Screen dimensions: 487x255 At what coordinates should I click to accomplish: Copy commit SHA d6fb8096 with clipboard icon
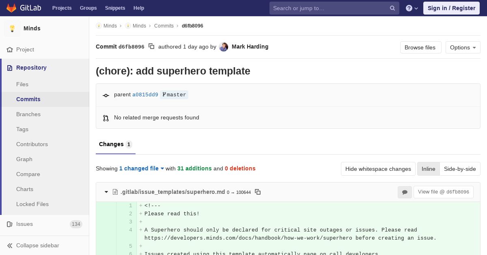[151, 47]
